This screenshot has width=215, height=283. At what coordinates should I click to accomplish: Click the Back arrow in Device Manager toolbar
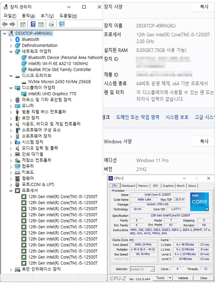[5, 24]
